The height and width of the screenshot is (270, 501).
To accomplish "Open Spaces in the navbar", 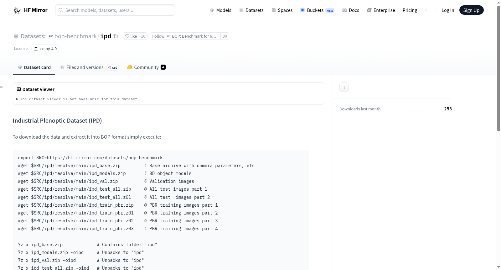I will coord(282,10).
